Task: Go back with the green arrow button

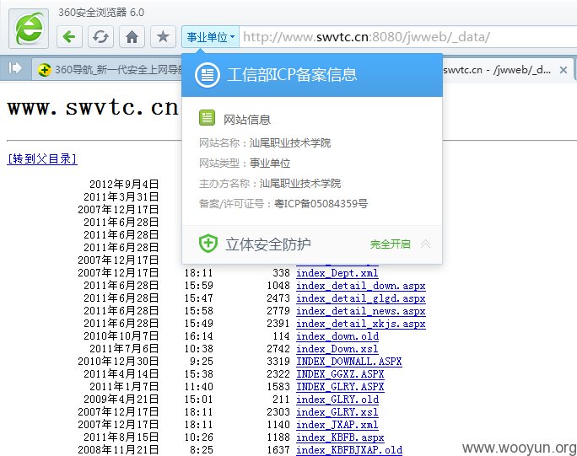Action: (x=69, y=37)
